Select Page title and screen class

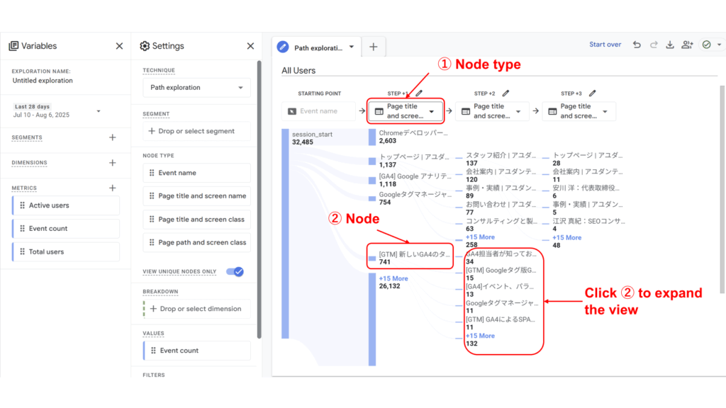[x=197, y=220]
